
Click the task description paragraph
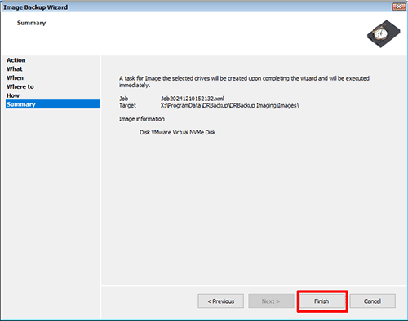[x=244, y=81]
